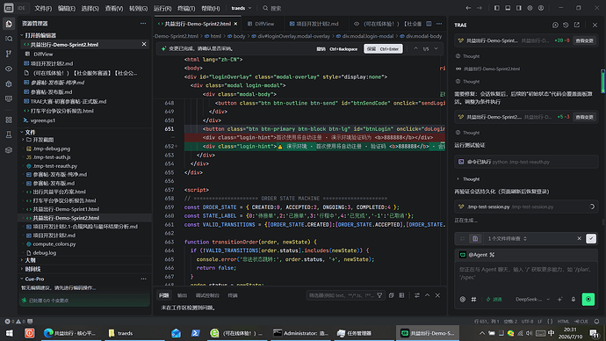Click the green stop generation button
The width and height of the screenshot is (606, 341).
pos(588,299)
